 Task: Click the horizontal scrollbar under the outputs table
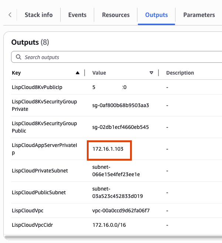[113, 237]
